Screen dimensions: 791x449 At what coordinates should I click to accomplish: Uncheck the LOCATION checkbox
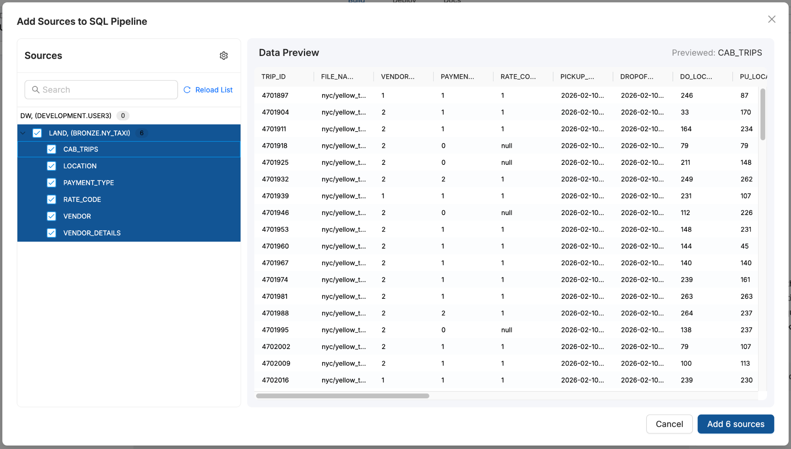(51, 166)
